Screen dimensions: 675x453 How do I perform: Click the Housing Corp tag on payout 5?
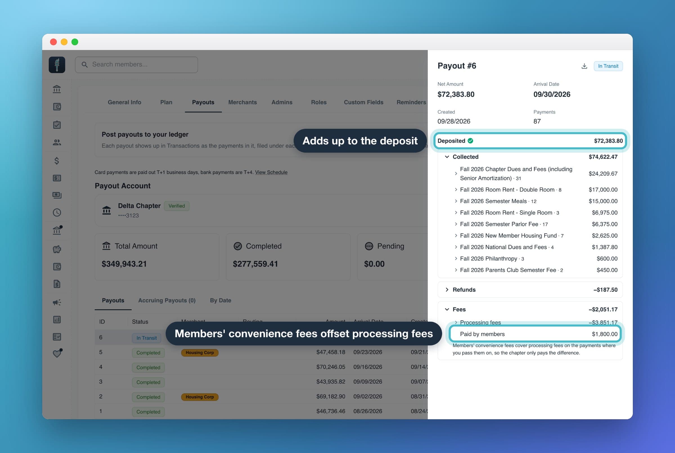pyautogui.click(x=200, y=352)
